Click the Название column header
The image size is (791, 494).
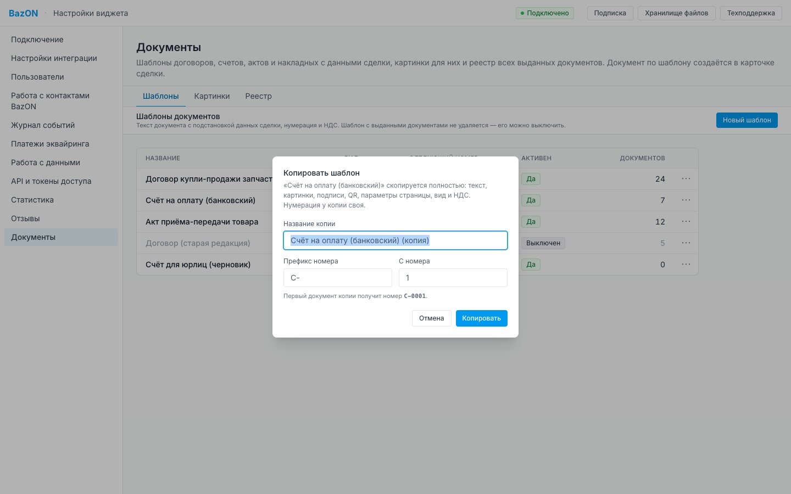[x=163, y=158]
